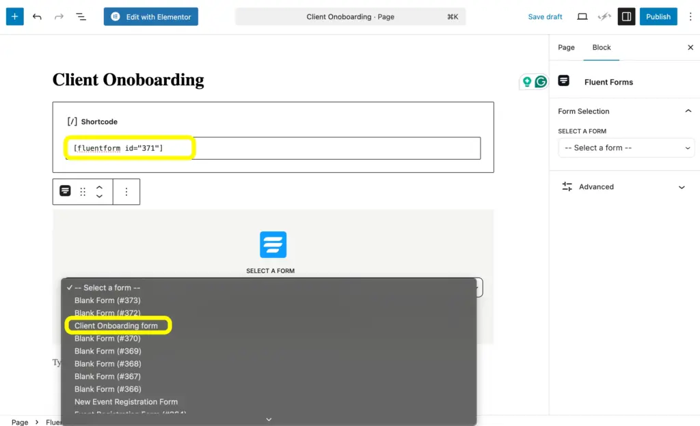Image resolution: width=700 pixels, height=426 pixels.
Task: Move block down with arrow
Action: [x=99, y=196]
